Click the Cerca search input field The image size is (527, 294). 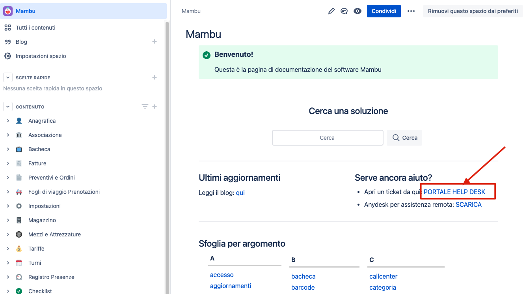tap(328, 138)
